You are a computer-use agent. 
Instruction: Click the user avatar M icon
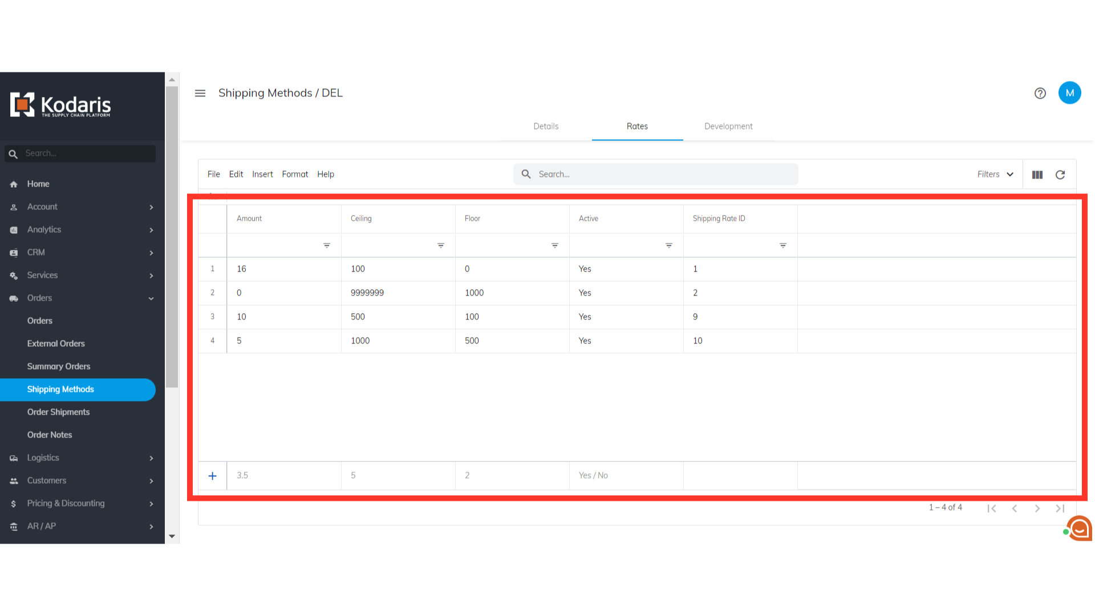1069,93
